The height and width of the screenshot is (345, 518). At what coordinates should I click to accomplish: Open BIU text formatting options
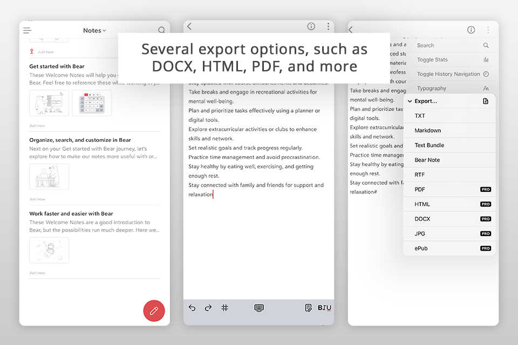click(x=324, y=308)
